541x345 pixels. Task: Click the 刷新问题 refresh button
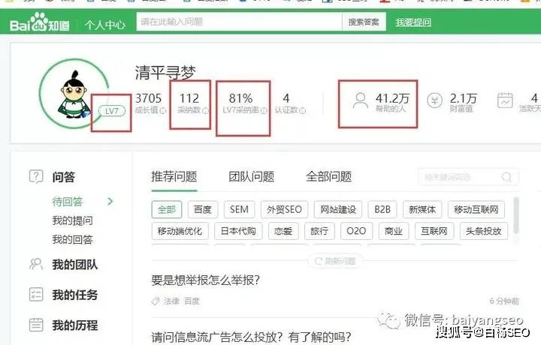click(335, 261)
